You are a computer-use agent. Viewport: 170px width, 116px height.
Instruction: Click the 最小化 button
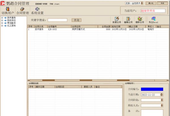point(151,3)
